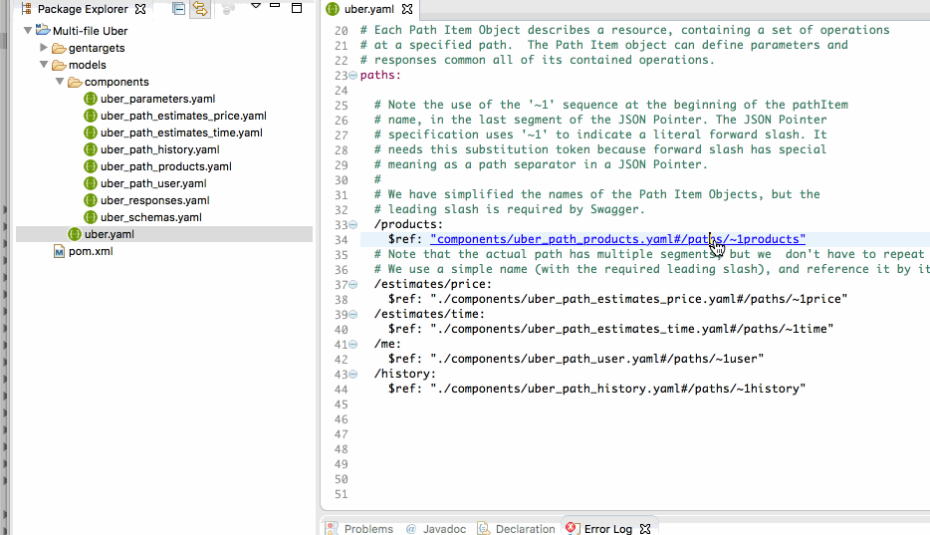Click the pom.xml Maven file icon
The image size is (930, 535).
59,251
